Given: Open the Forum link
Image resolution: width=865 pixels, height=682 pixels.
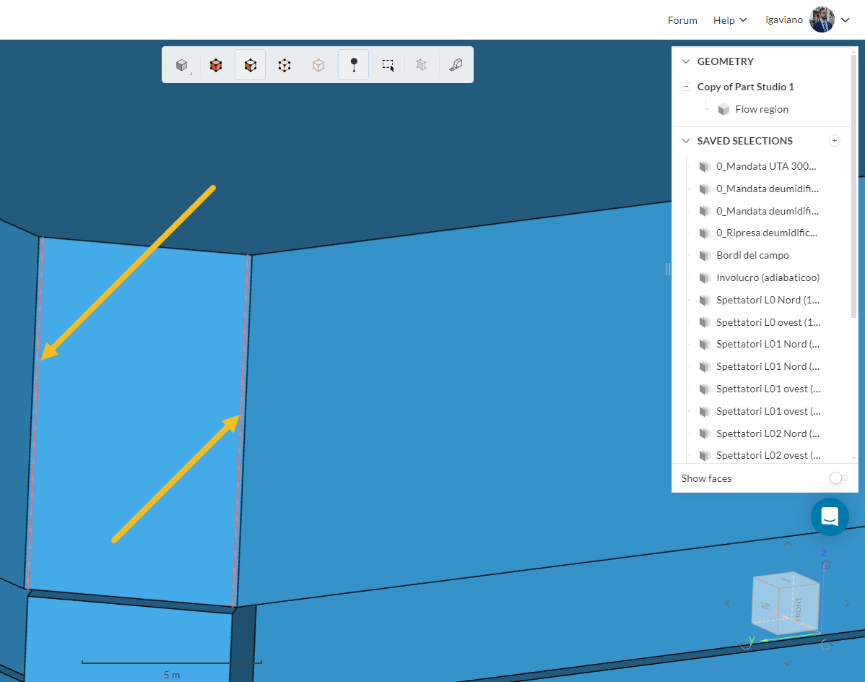Looking at the screenshot, I should 682,20.
